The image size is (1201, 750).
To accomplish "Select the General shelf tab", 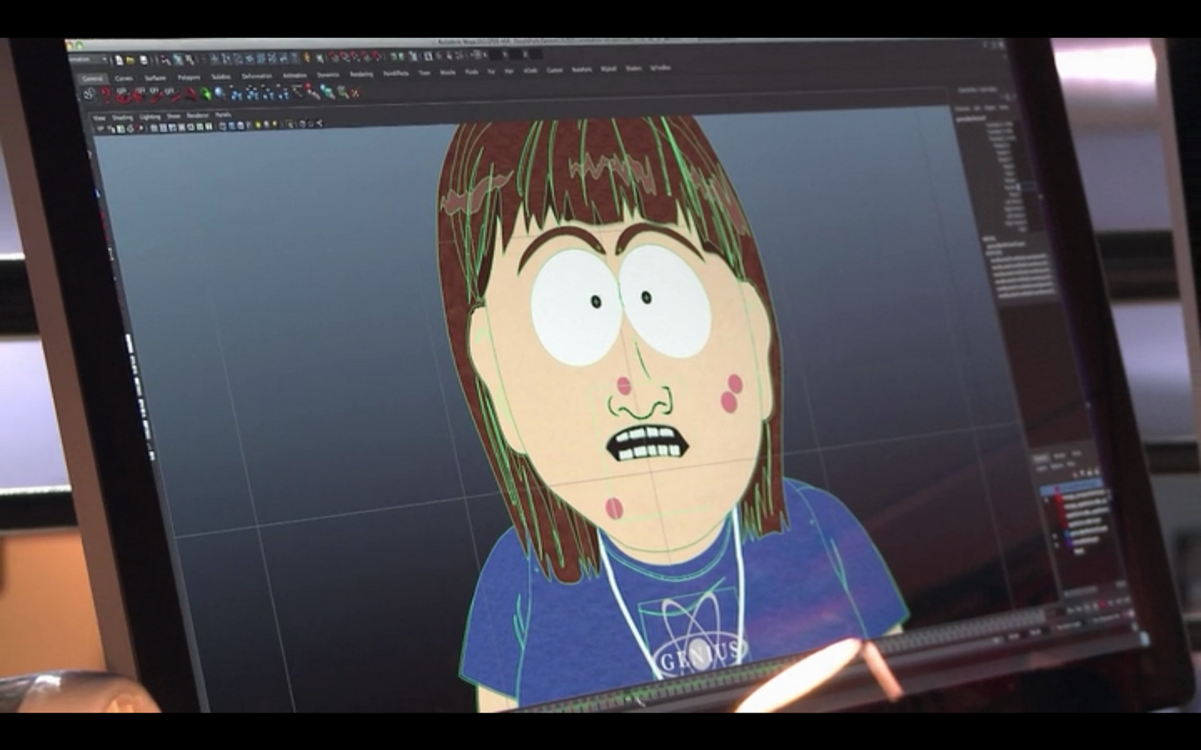I will click(92, 79).
